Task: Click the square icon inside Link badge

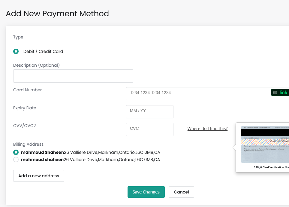Action: pyautogui.click(x=275, y=93)
